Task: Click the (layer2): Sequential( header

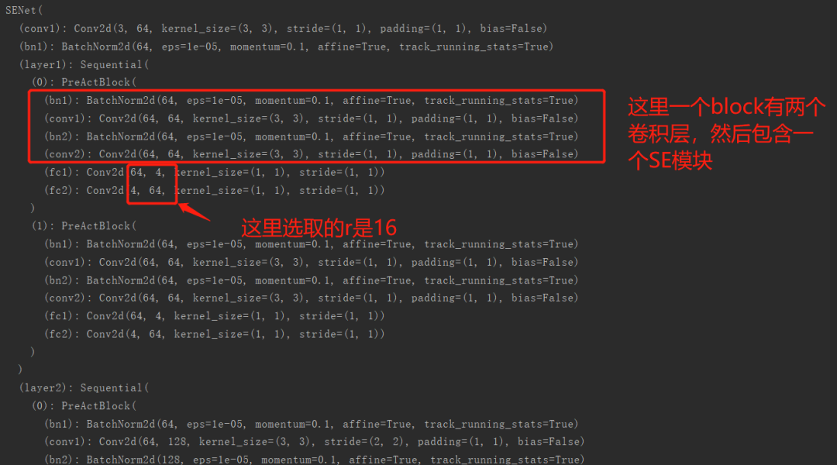Action: [x=84, y=387]
